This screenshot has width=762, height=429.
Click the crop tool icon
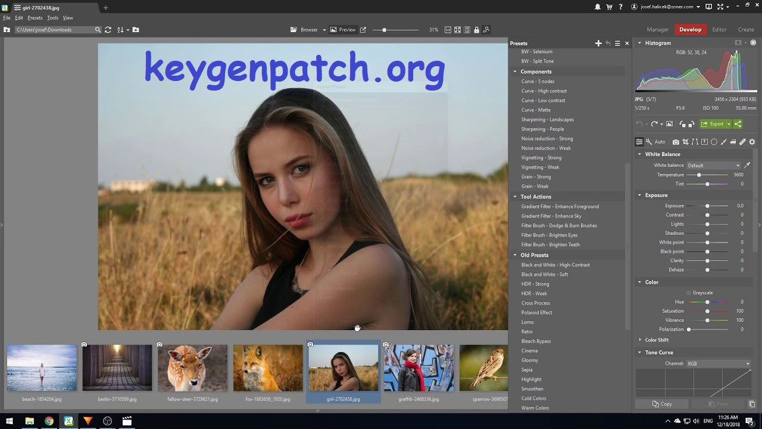click(x=685, y=142)
